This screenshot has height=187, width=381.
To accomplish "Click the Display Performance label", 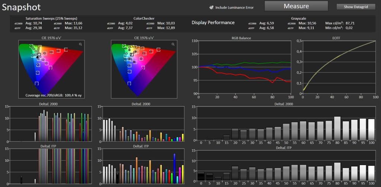I will tap(213, 23).
